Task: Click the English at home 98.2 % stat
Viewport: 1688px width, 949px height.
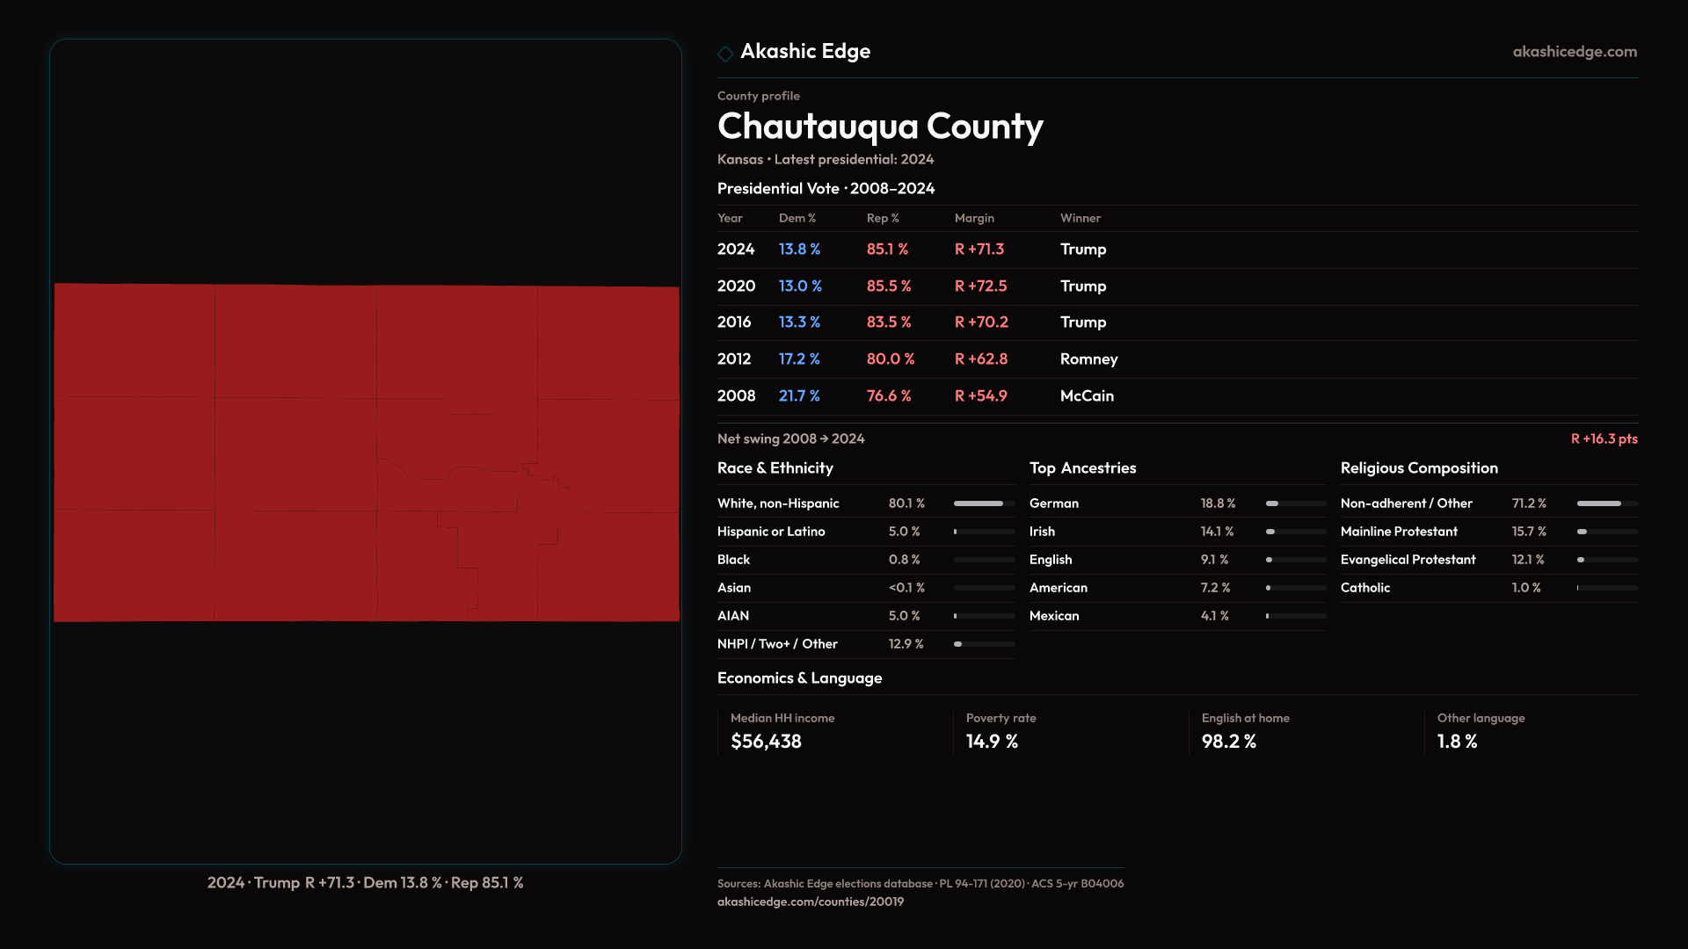Action: (1228, 742)
